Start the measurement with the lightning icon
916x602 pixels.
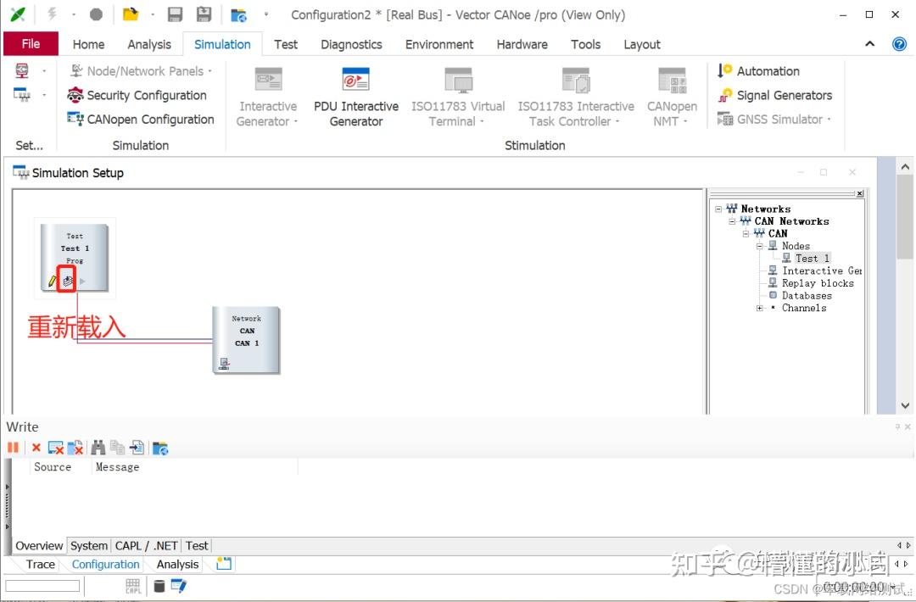(51, 14)
